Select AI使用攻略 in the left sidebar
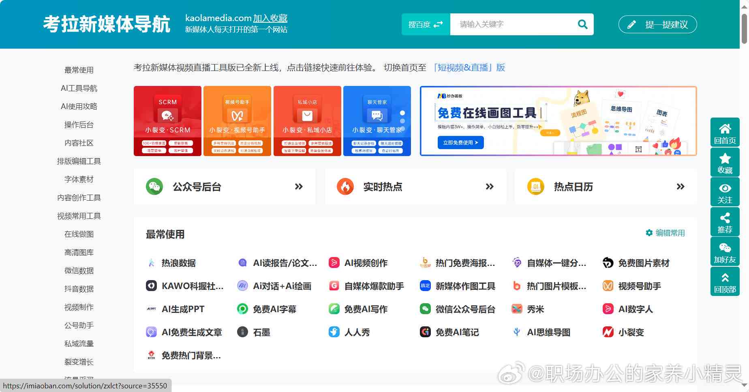This screenshot has height=392, width=749. [79, 106]
